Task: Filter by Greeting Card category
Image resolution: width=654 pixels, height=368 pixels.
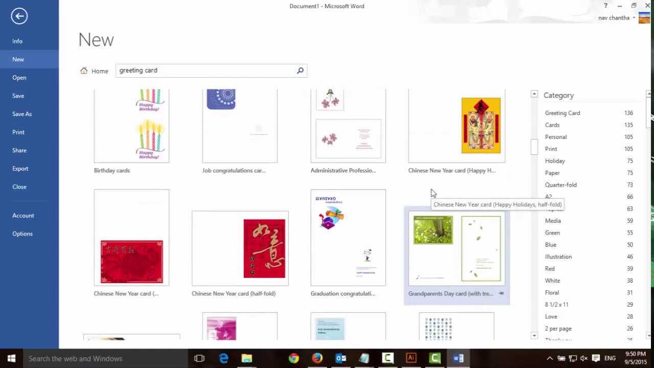Action: click(x=589, y=113)
